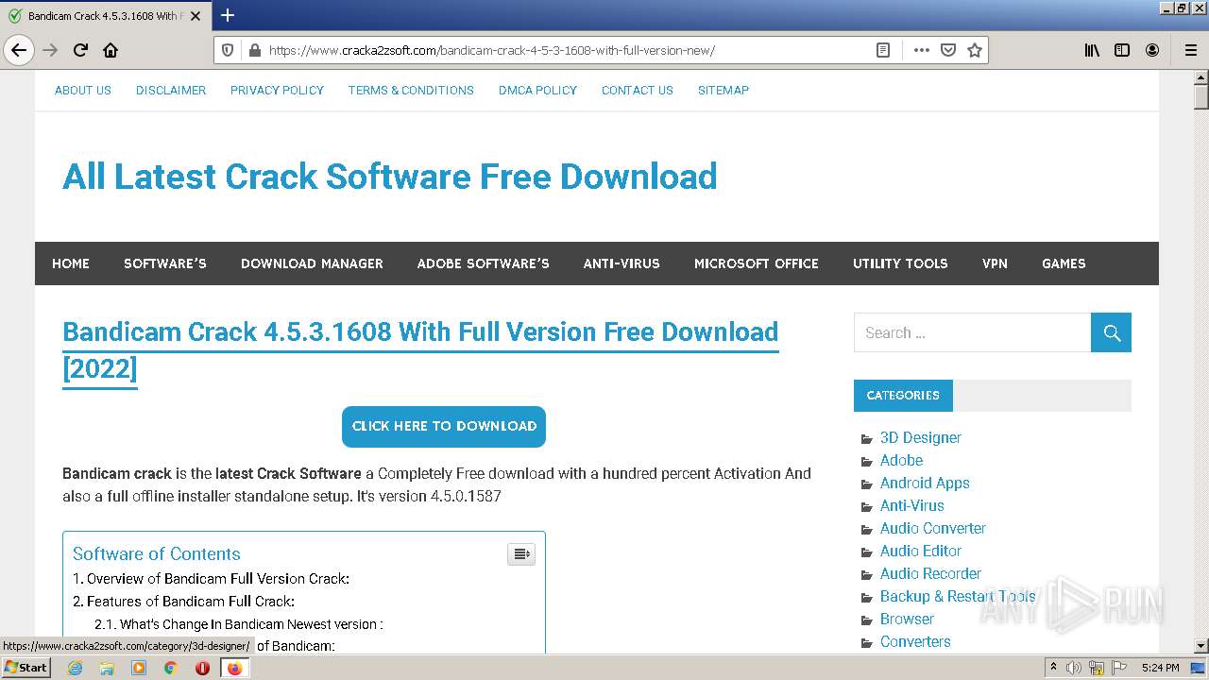Open the Audio Converter category

933,528
